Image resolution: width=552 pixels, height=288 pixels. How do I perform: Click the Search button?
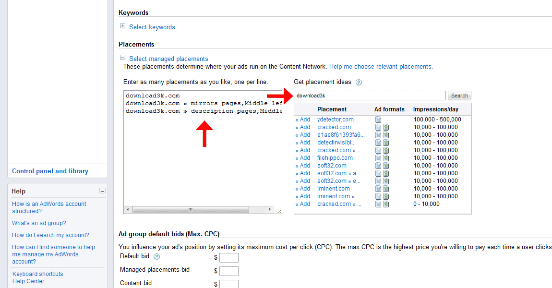click(x=459, y=96)
